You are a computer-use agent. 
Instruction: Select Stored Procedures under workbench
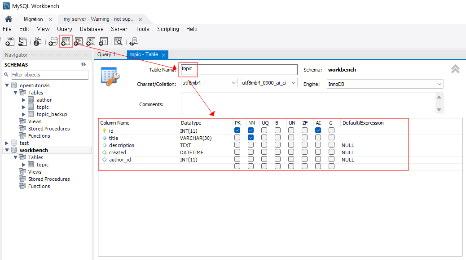click(49, 179)
